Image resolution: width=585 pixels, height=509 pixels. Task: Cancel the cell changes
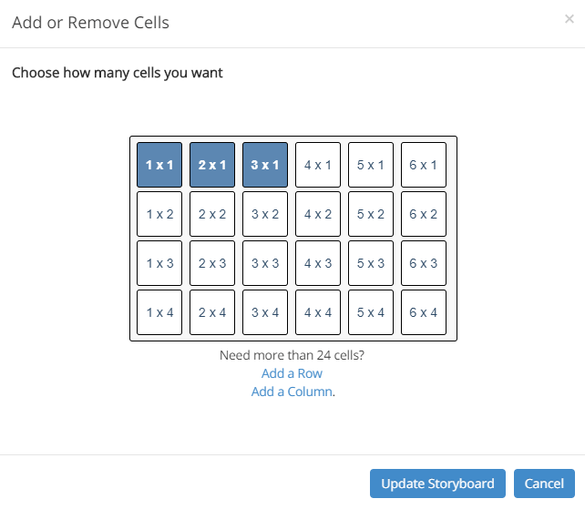click(544, 484)
